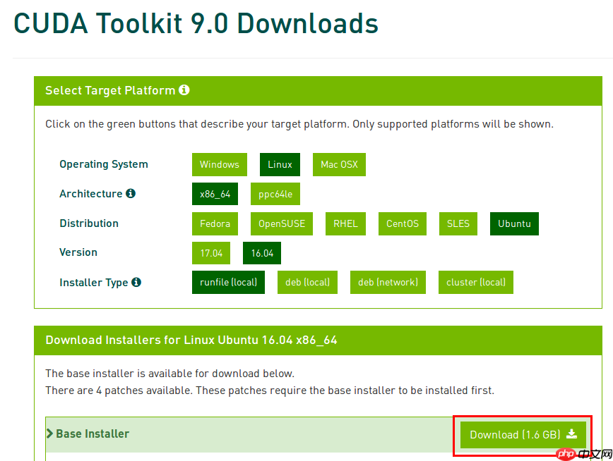Screen dimensions: 613x461
Task: Select the cluster (local) installer type
Action: click(476, 282)
